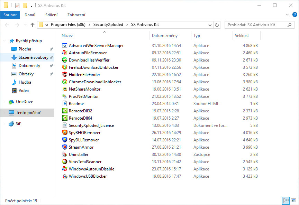Unpin Plocha from Quick access
The height and width of the screenshot is (205, 299).
pos(51,49)
